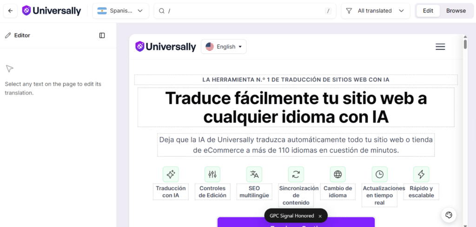This screenshot has width=476, height=227.
Task: Click the slash shortcut badge
Action: pyautogui.click(x=328, y=11)
